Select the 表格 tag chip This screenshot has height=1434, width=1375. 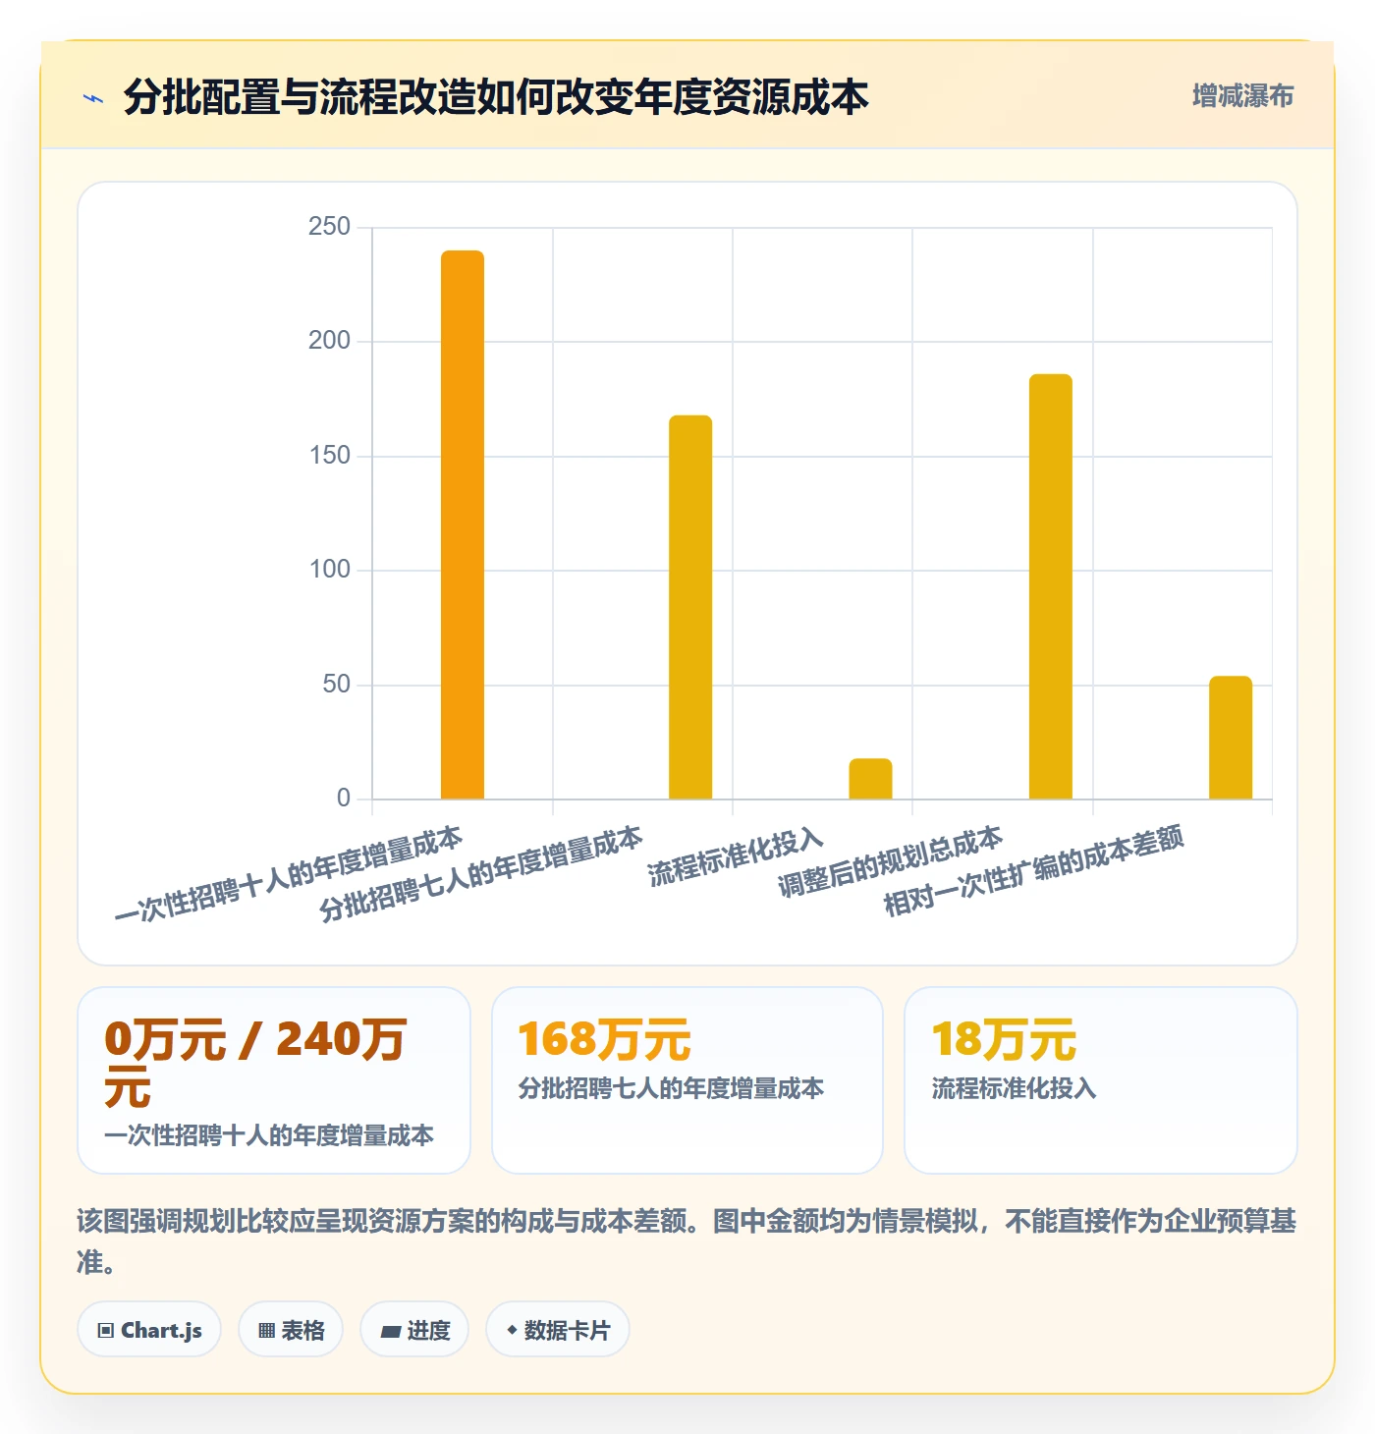291,1330
